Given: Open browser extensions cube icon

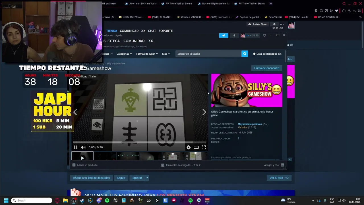Looking at the screenshot, I should pyautogui.click(x=344, y=11).
